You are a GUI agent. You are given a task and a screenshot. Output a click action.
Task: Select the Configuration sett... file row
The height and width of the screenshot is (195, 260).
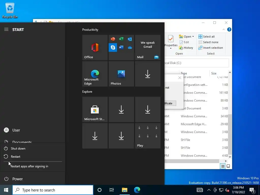tap(206, 85)
